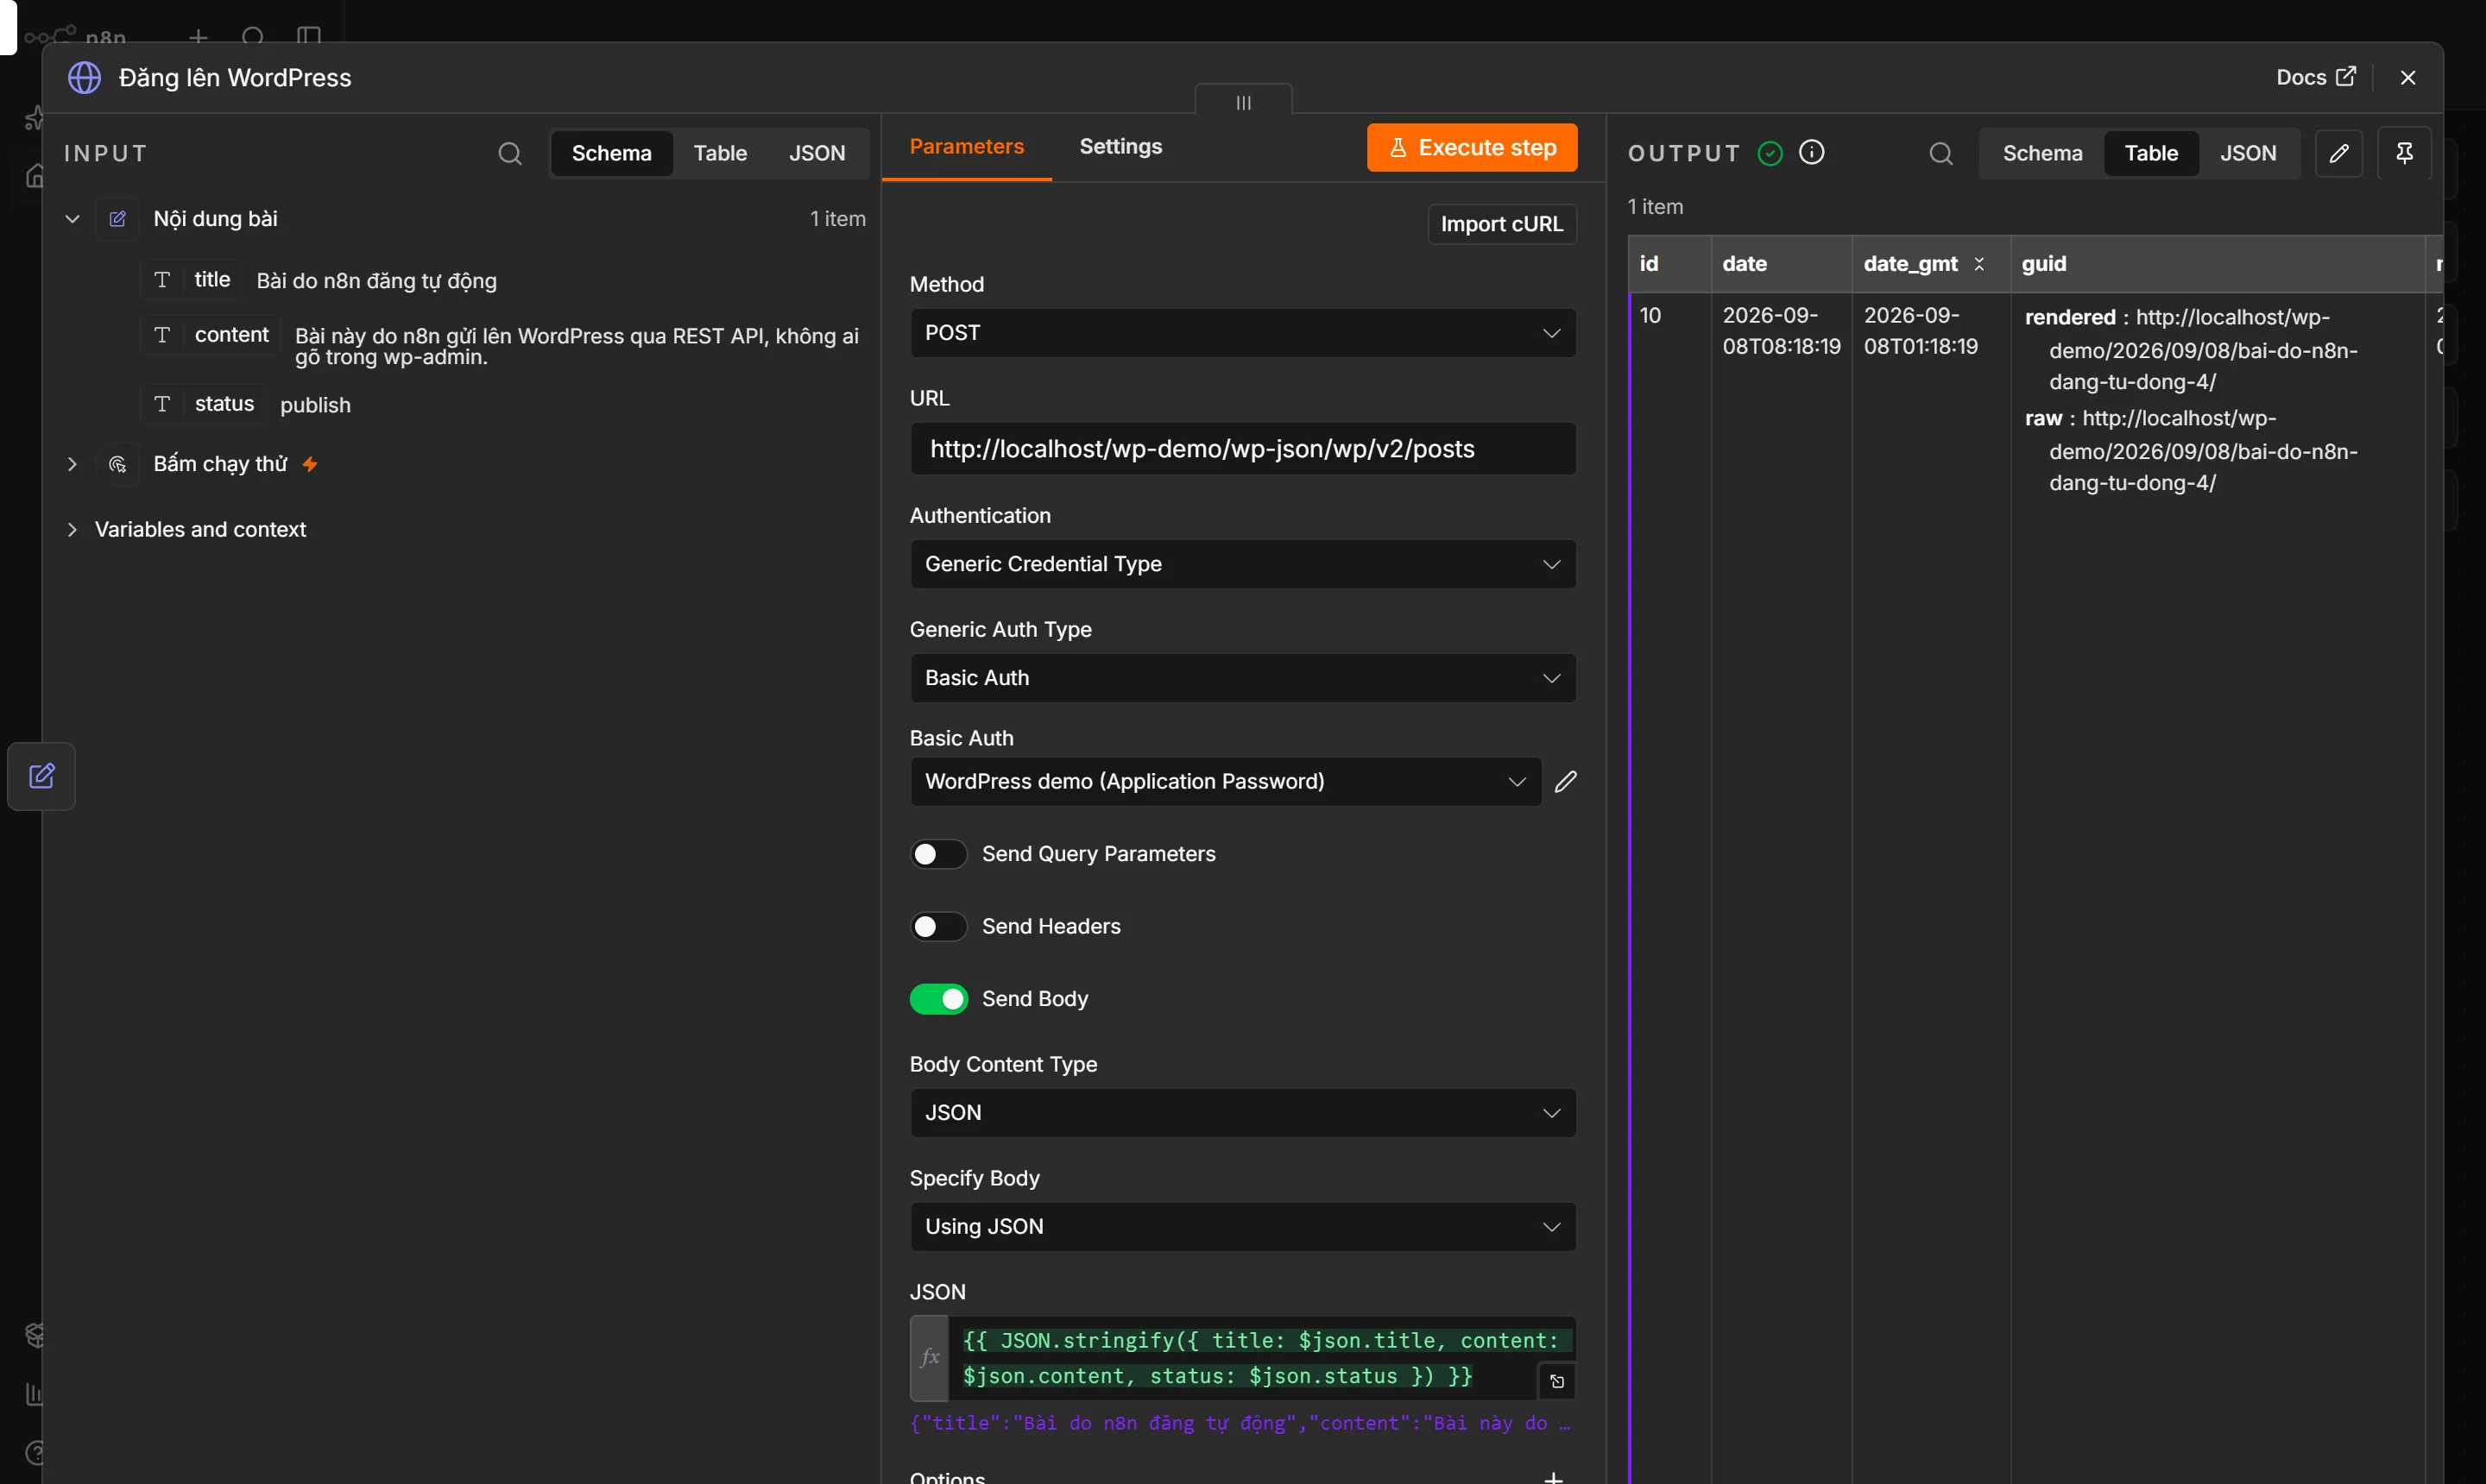Switch to the Parameters tab
Screen dimensions: 2486x1484
967,146
